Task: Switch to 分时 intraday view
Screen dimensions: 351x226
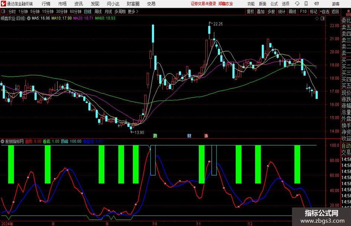Action: 12,12
